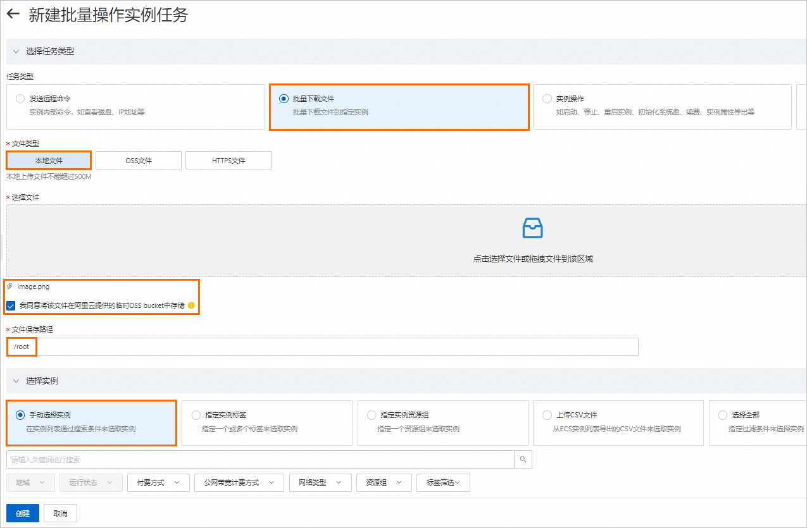Click the 本地上传文件不能超过500M hint text
807x528 pixels.
(49, 176)
